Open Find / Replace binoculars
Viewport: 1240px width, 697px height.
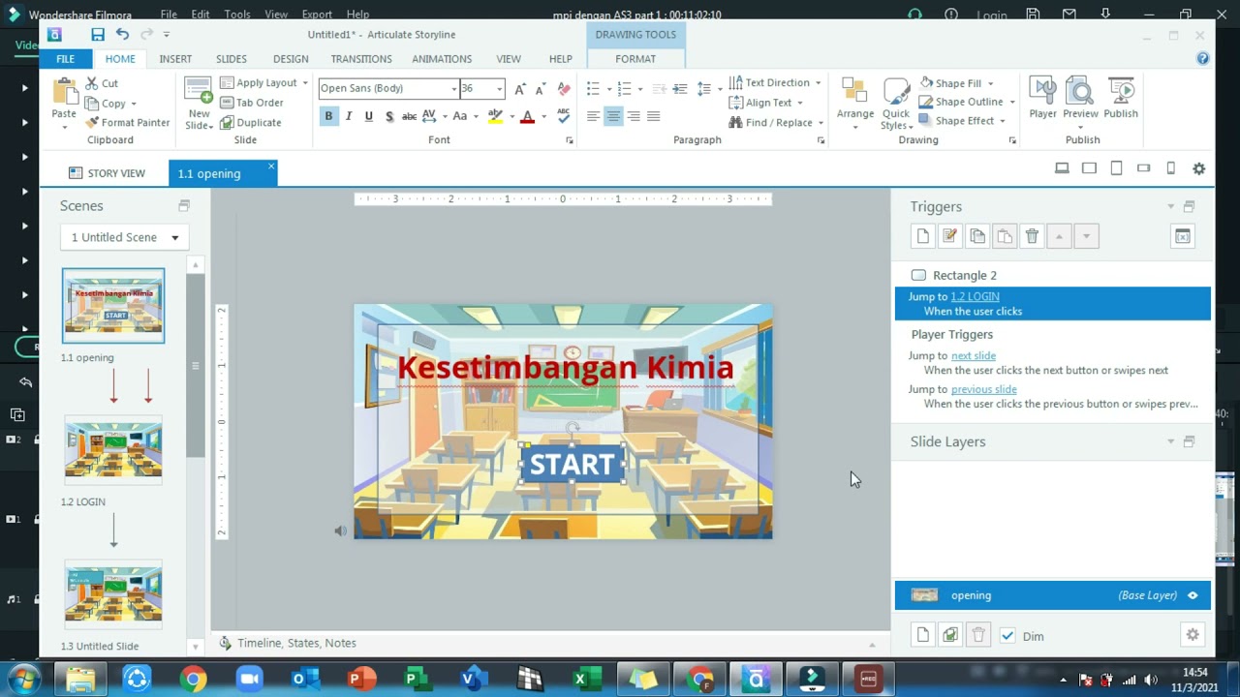pyautogui.click(x=771, y=123)
